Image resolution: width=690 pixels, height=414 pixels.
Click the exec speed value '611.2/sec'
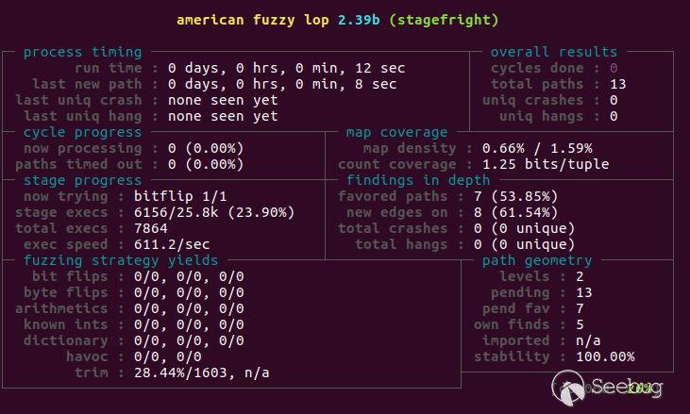(172, 244)
